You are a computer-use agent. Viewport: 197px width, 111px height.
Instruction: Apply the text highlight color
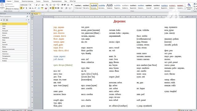pos(42,8)
